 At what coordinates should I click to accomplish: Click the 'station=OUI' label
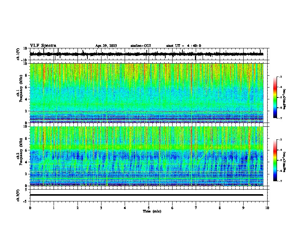[141, 46]
